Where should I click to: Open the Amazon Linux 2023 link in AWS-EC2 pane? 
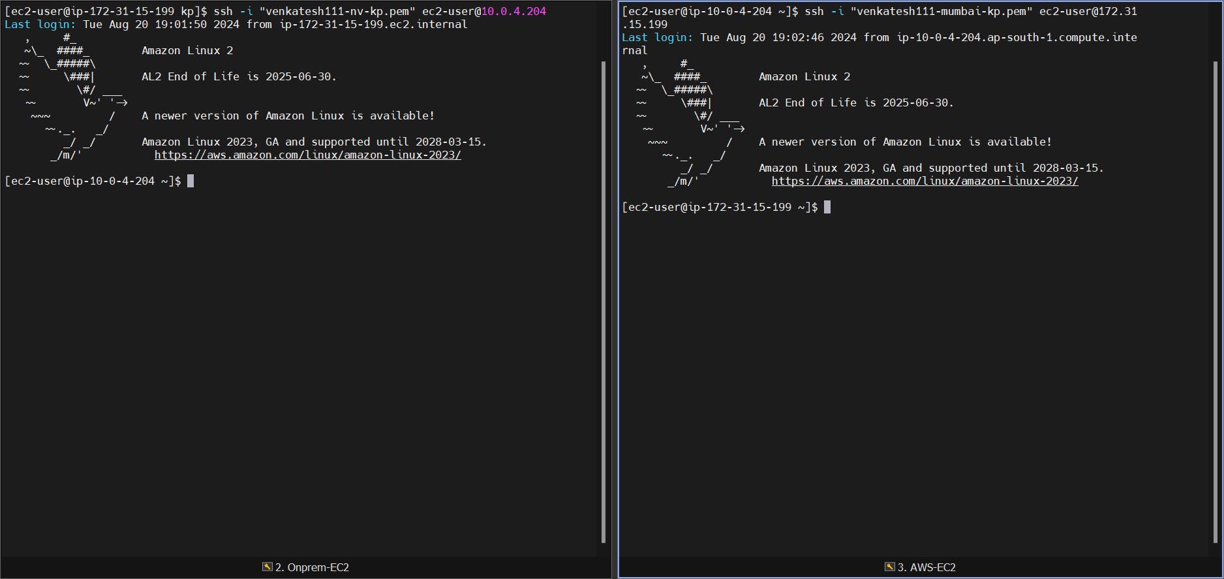click(x=925, y=181)
